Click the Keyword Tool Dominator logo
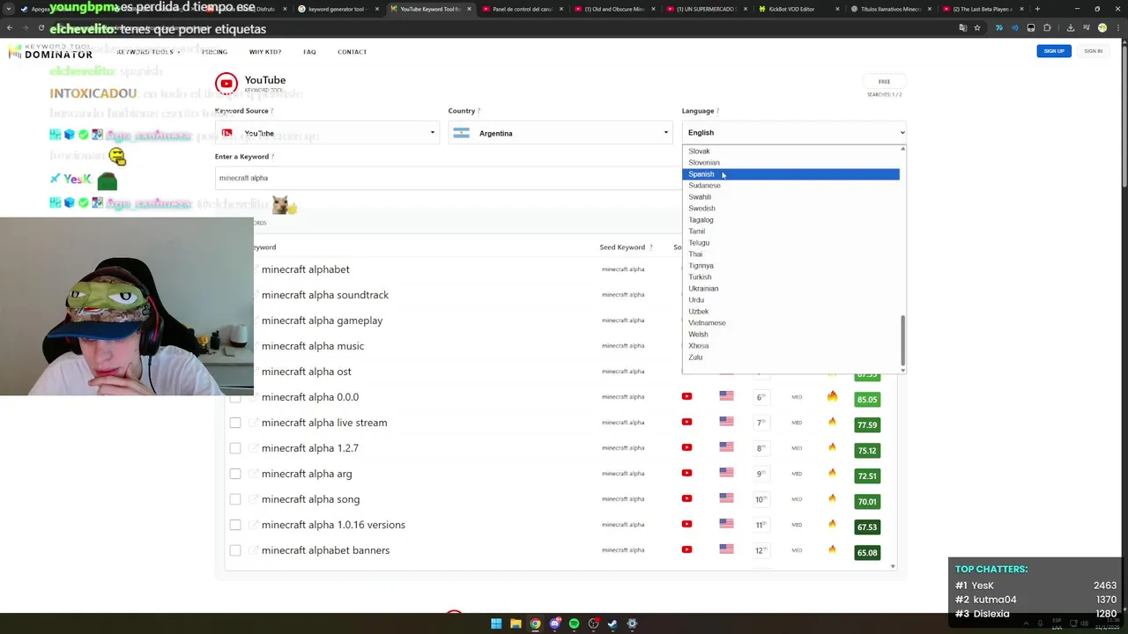Image resolution: width=1128 pixels, height=634 pixels. click(x=50, y=51)
